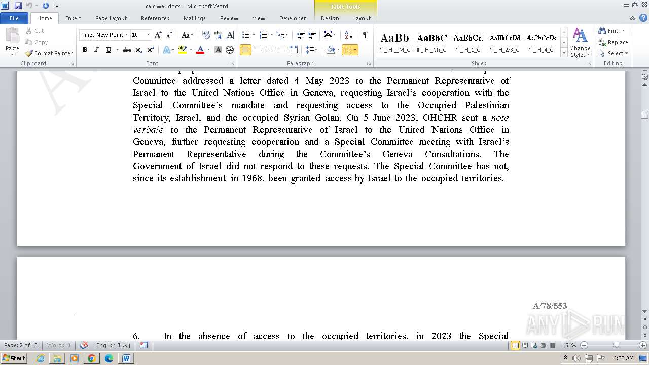Apply the _H_1_G style
The height and width of the screenshot is (365, 649).
[468, 43]
